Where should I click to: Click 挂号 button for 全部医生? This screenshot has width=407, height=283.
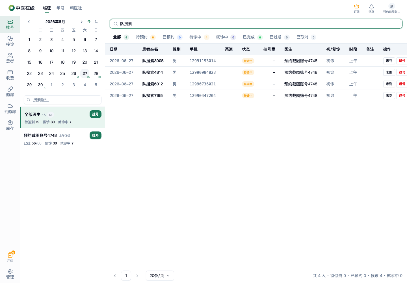coord(96,114)
